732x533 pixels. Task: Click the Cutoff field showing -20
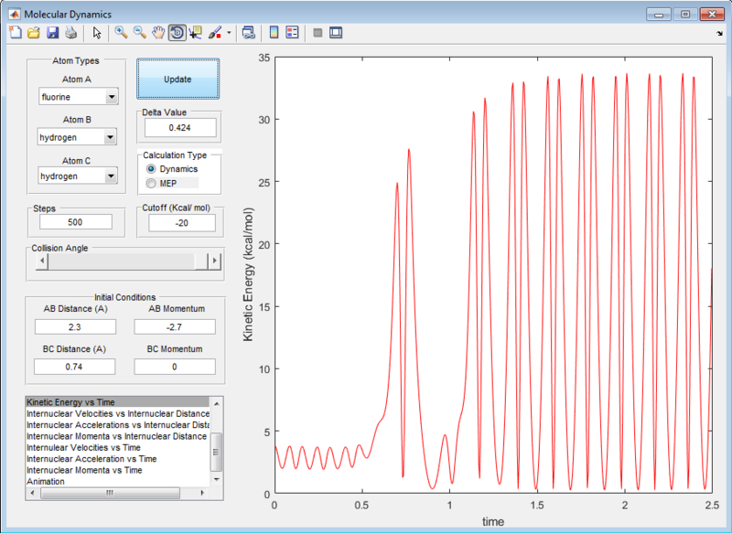point(182,223)
